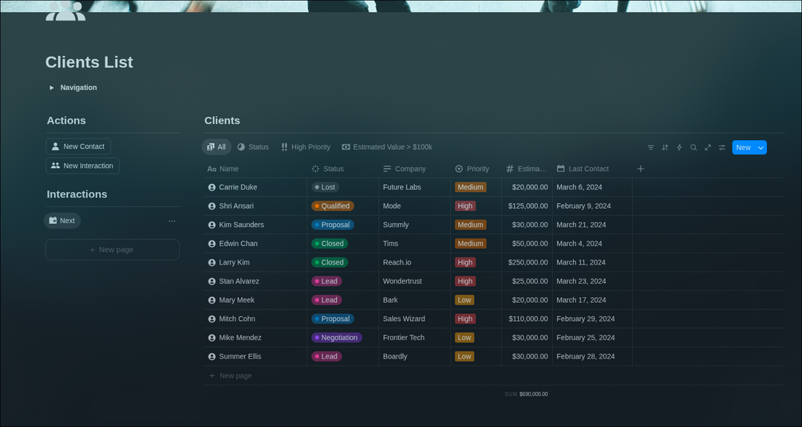Click value cell $125,000.00
This screenshot has width=802, height=427.
coord(527,206)
